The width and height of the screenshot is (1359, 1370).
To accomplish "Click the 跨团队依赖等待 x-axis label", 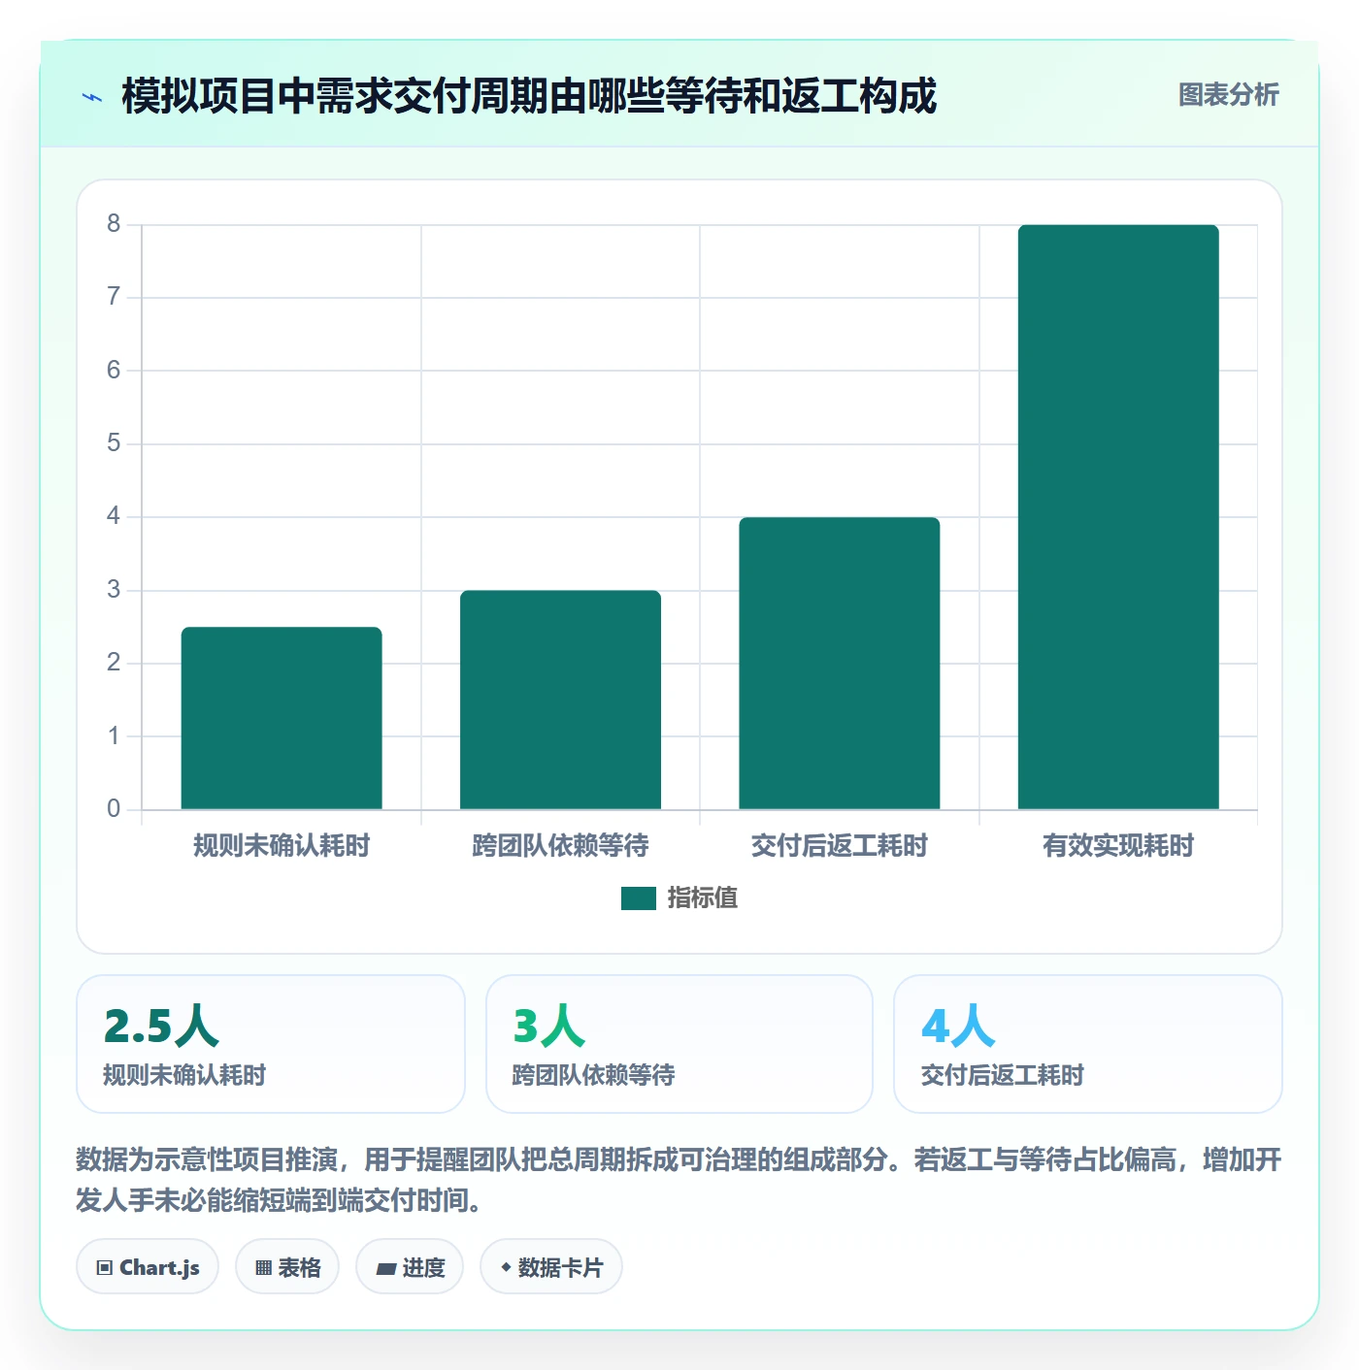I will coord(560,846).
